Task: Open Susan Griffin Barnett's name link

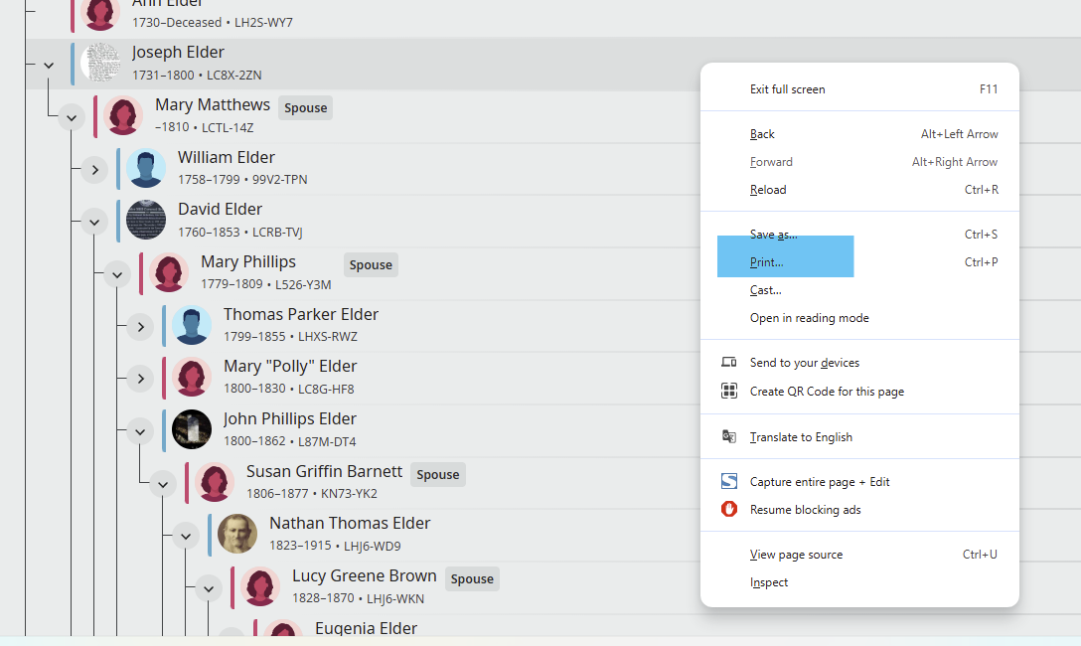Action: [324, 471]
